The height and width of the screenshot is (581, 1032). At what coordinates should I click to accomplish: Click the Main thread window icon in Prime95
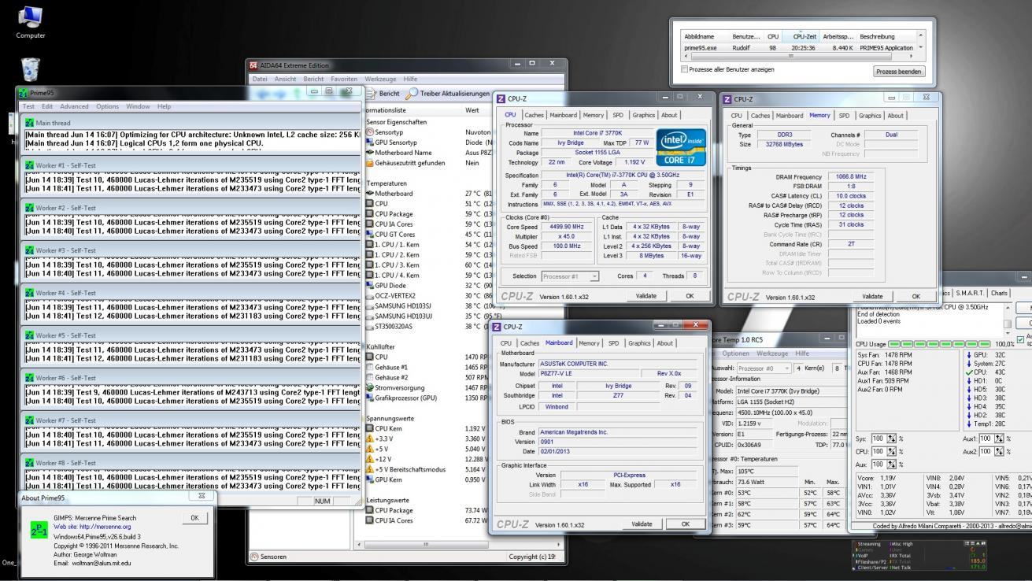tap(30, 122)
